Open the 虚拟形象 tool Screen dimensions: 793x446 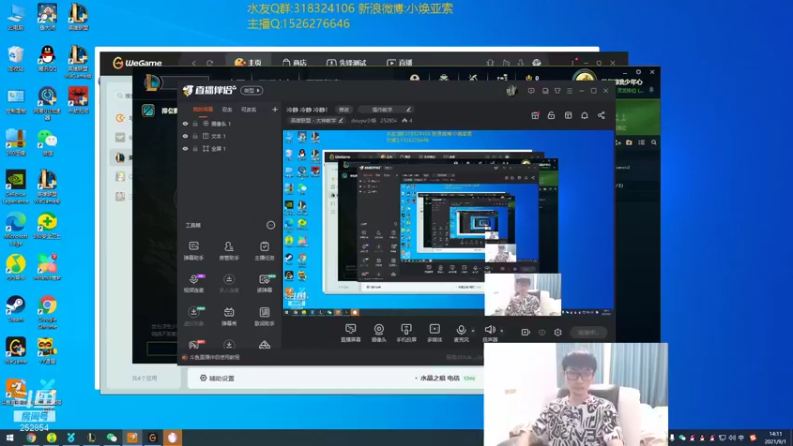(x=193, y=316)
